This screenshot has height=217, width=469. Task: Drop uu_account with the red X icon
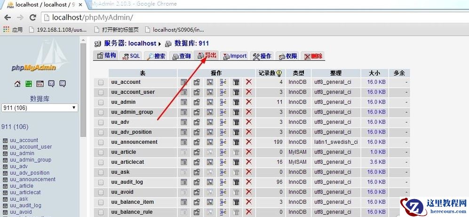tap(248, 82)
